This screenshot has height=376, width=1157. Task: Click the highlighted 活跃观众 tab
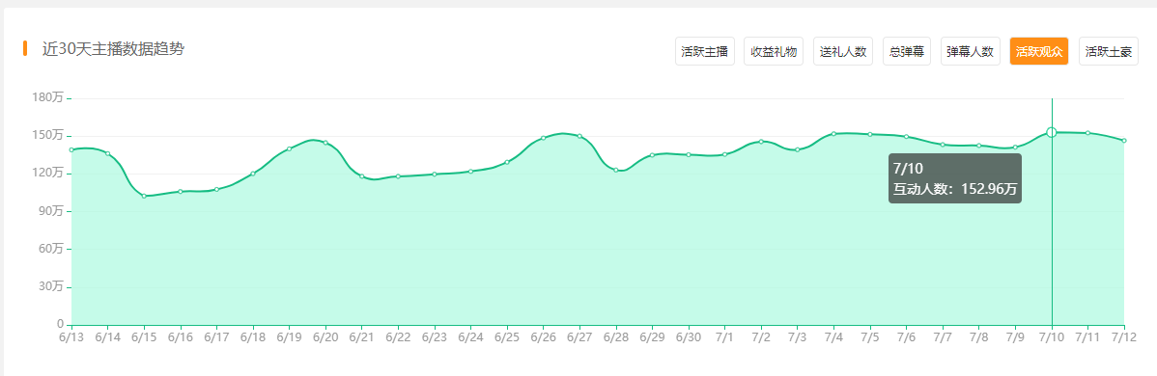click(x=1039, y=52)
